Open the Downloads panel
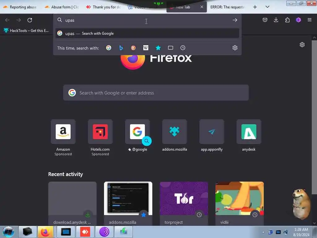The width and height of the screenshot is (317, 238). pos(276,20)
